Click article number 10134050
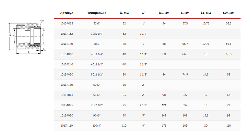247x138 pixels. click(67, 74)
